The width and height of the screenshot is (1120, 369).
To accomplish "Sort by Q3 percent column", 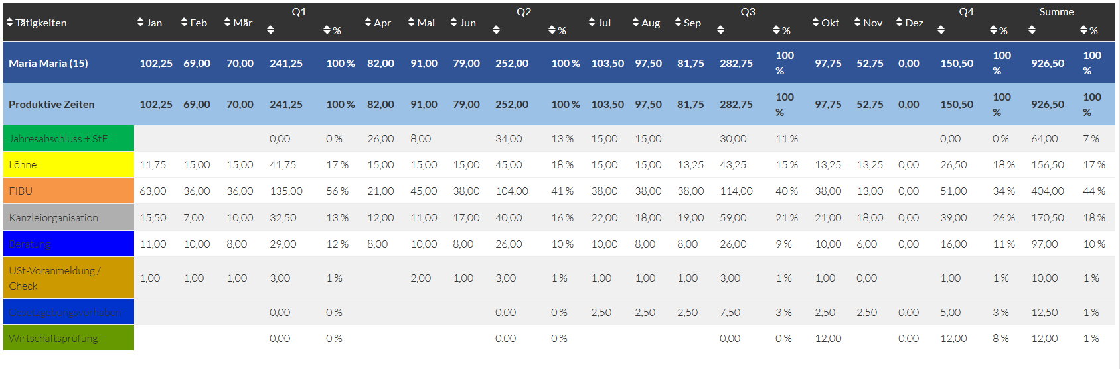I will click(781, 30).
